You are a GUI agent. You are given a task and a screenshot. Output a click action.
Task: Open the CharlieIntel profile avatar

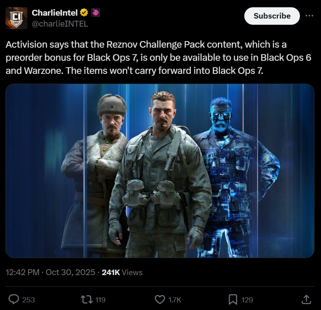point(16,18)
